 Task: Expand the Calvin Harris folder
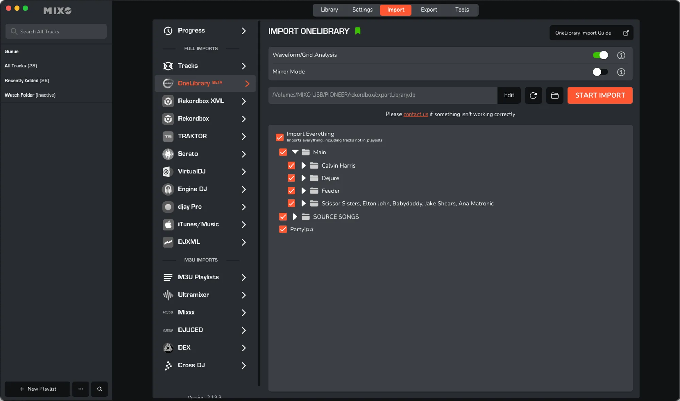click(303, 165)
